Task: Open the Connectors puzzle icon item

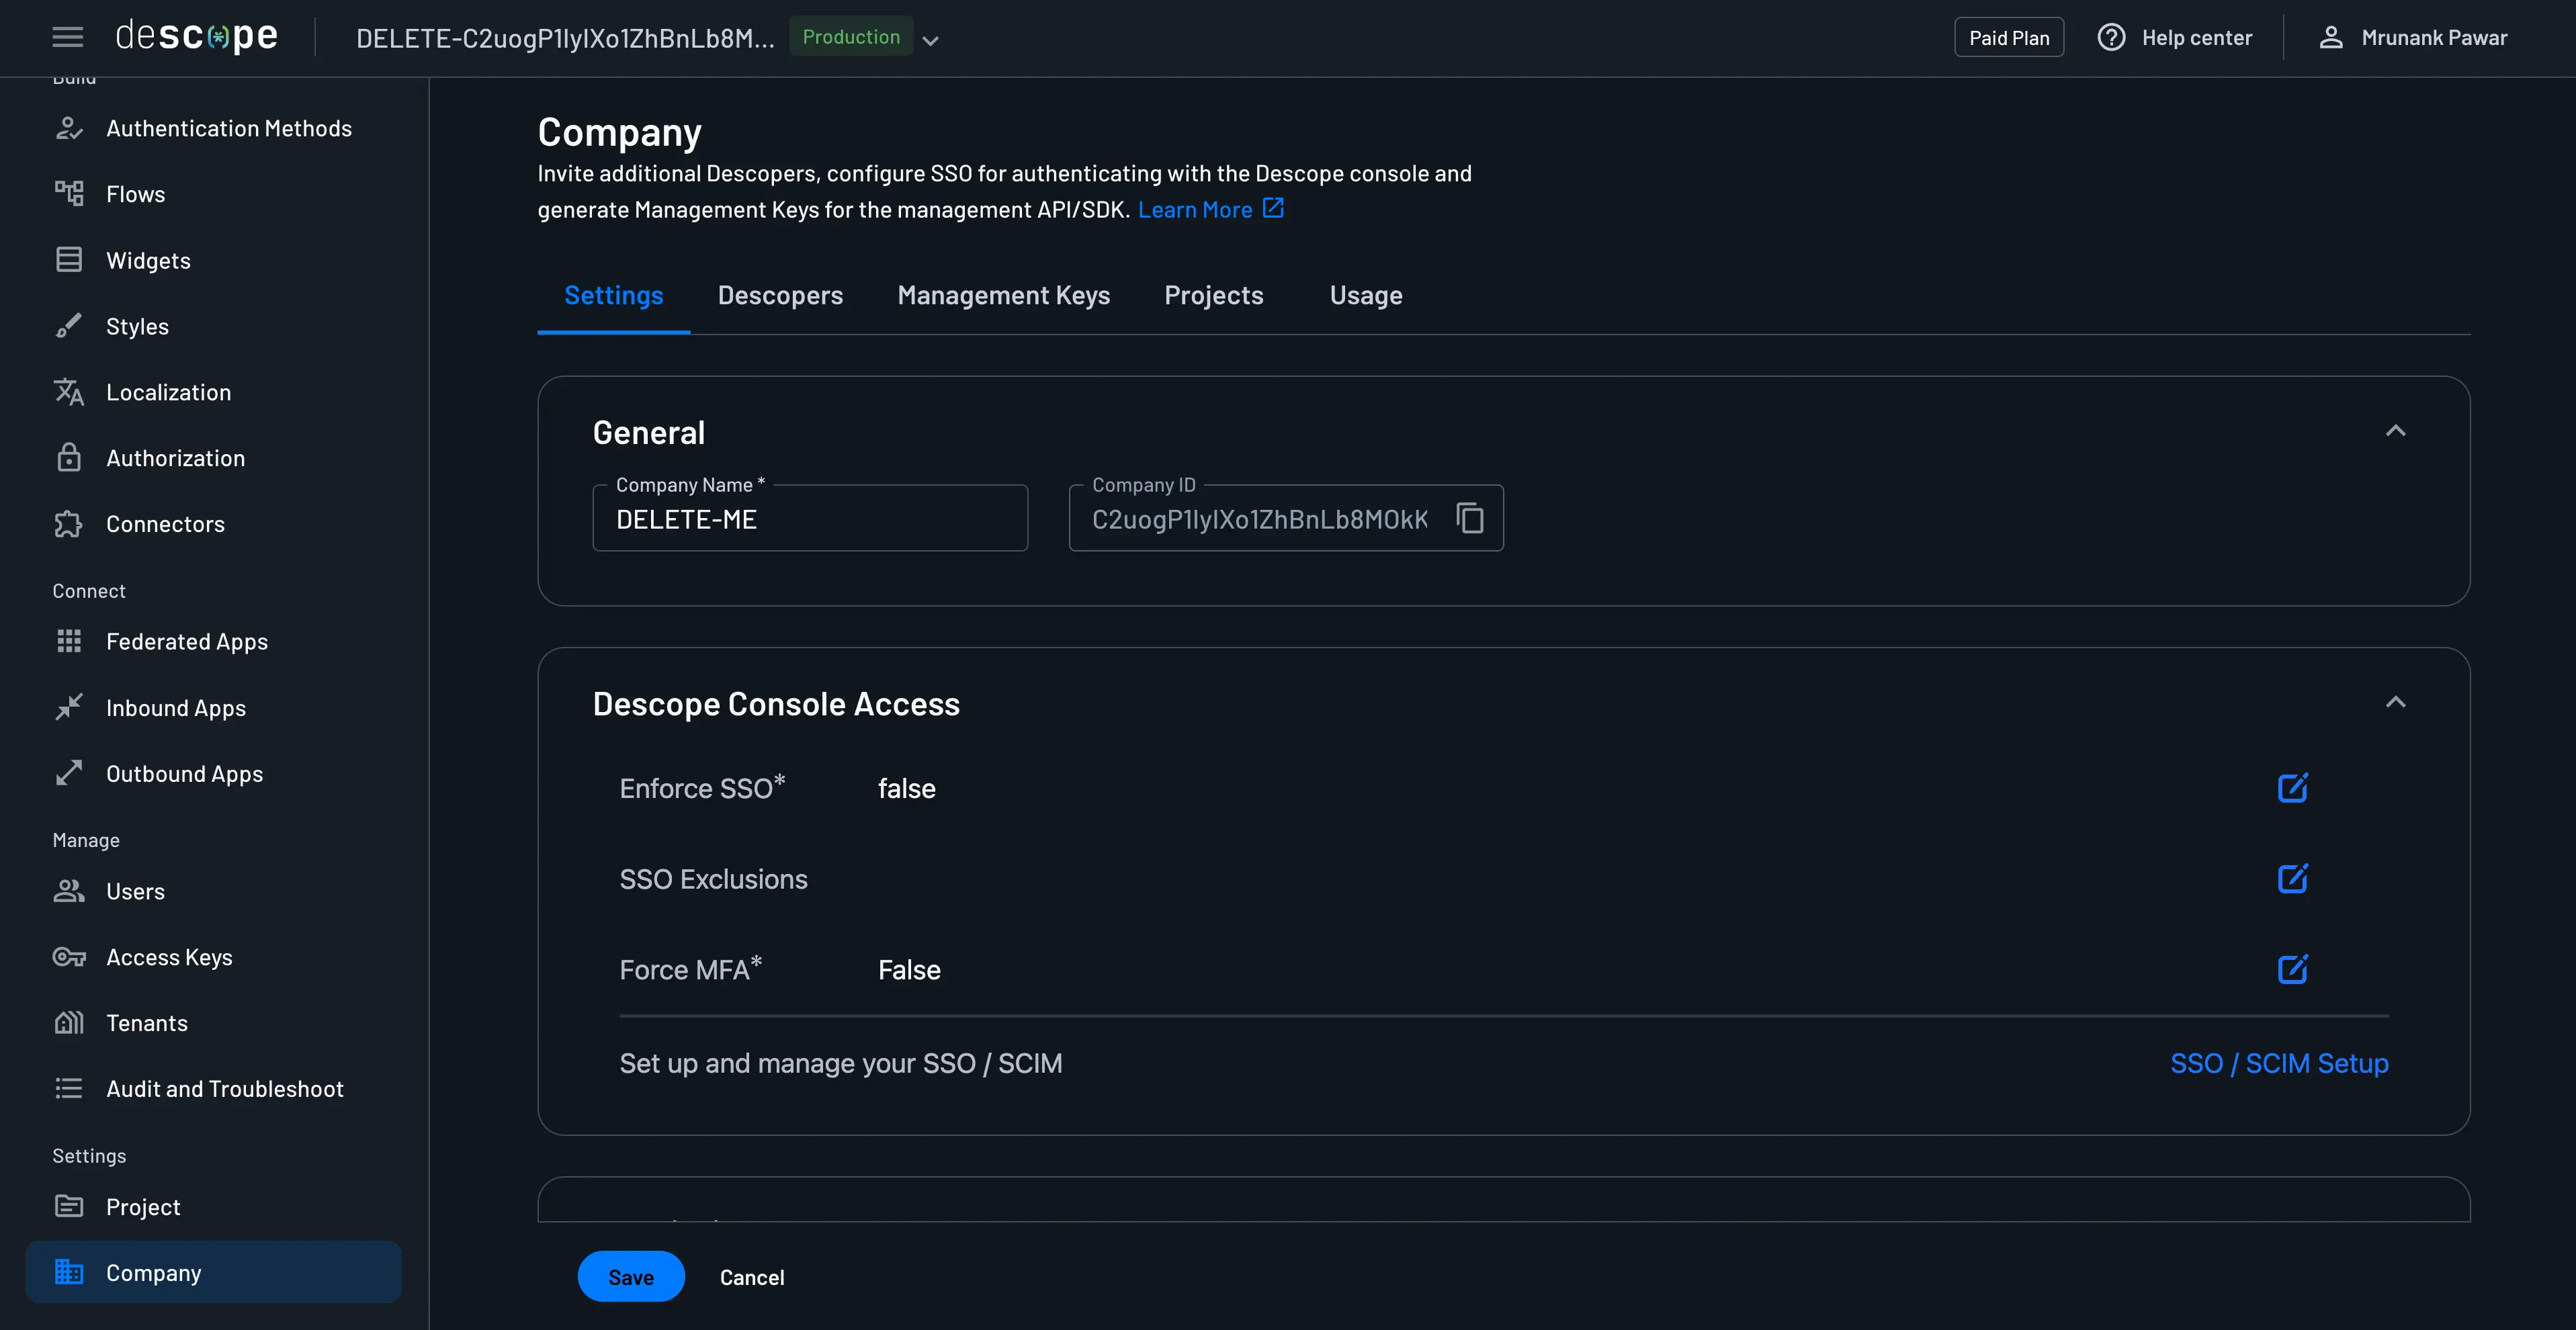Action: [68, 524]
